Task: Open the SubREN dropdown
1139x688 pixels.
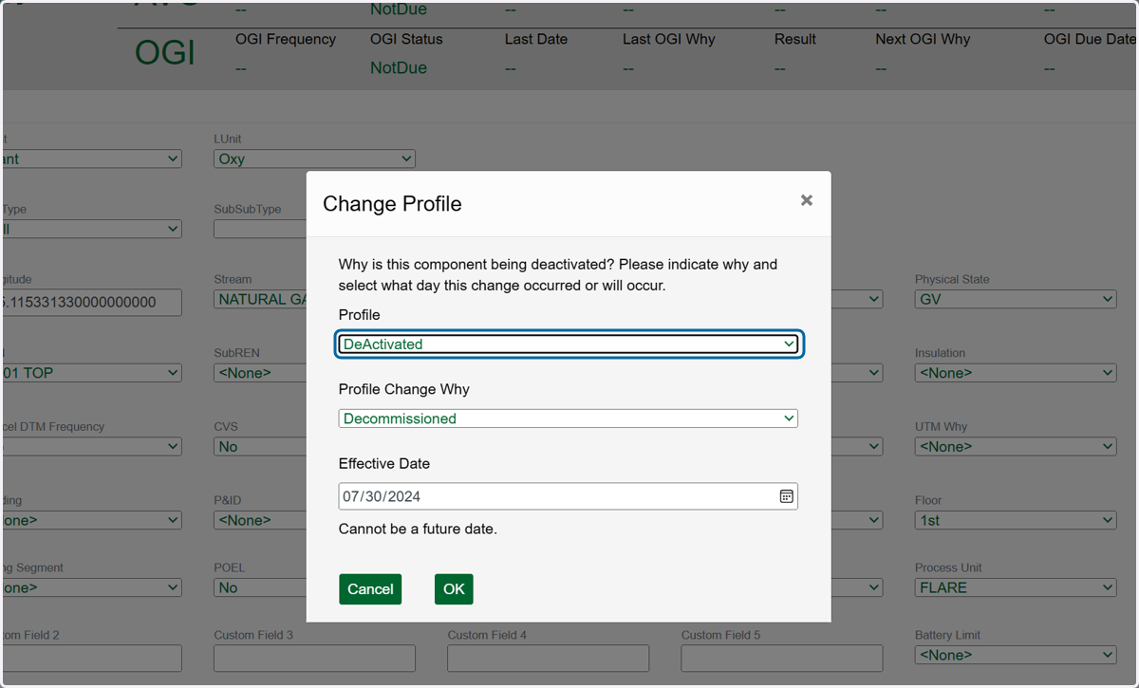Action: (x=260, y=373)
